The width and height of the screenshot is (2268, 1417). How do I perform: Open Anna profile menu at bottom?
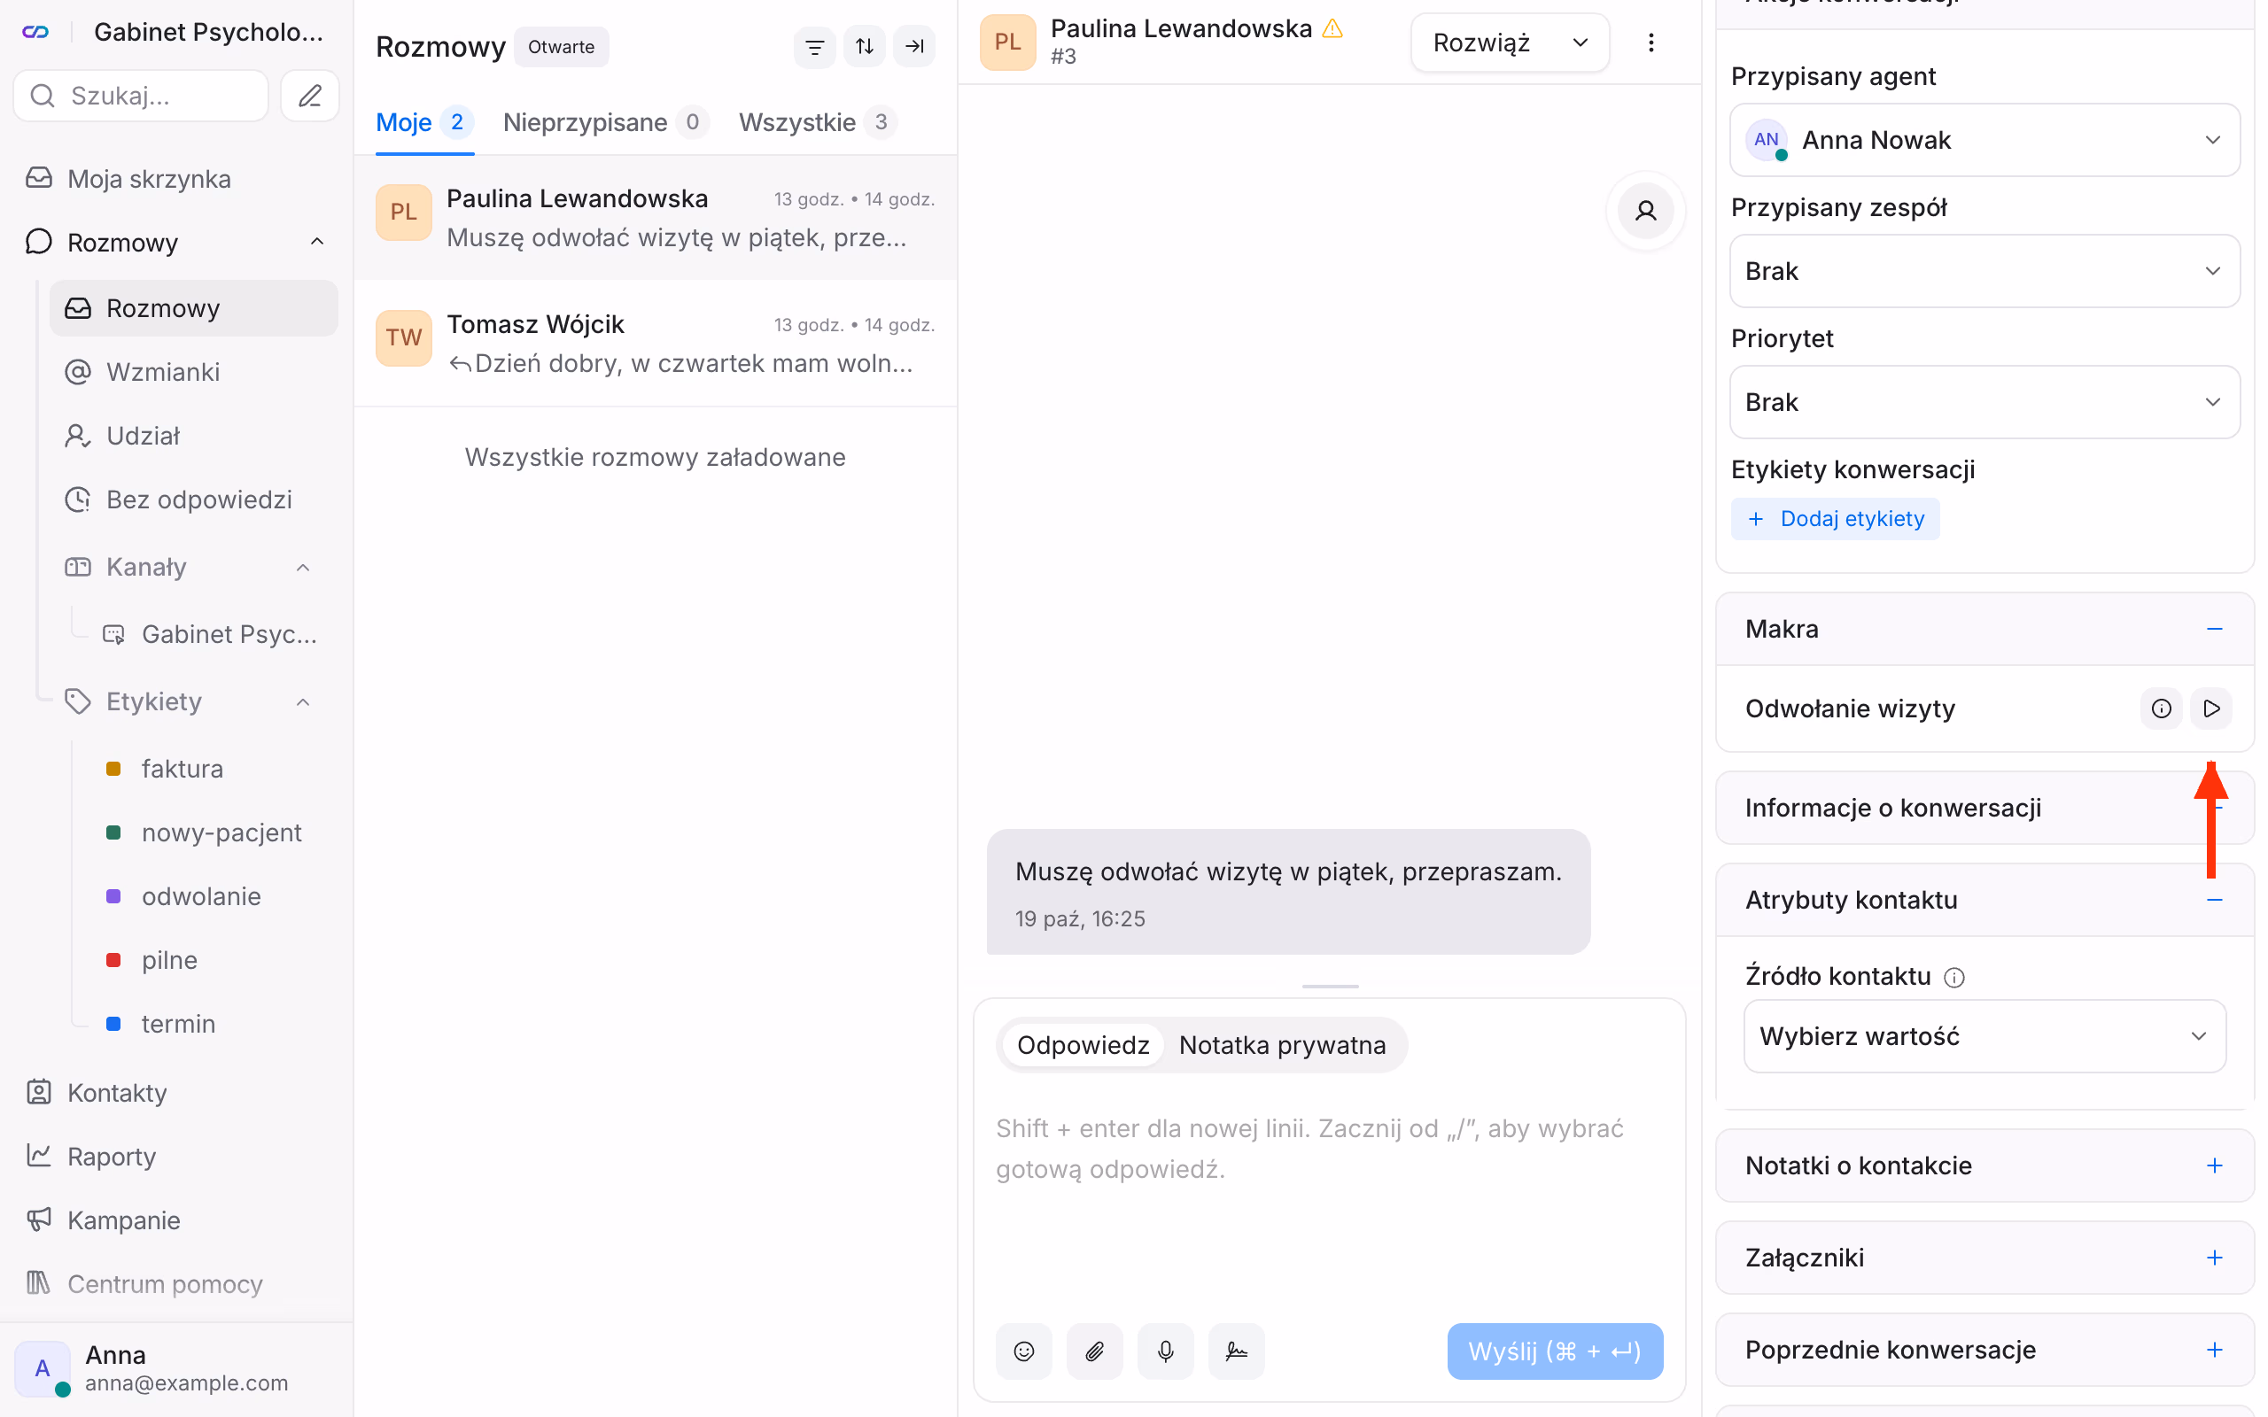(176, 1368)
